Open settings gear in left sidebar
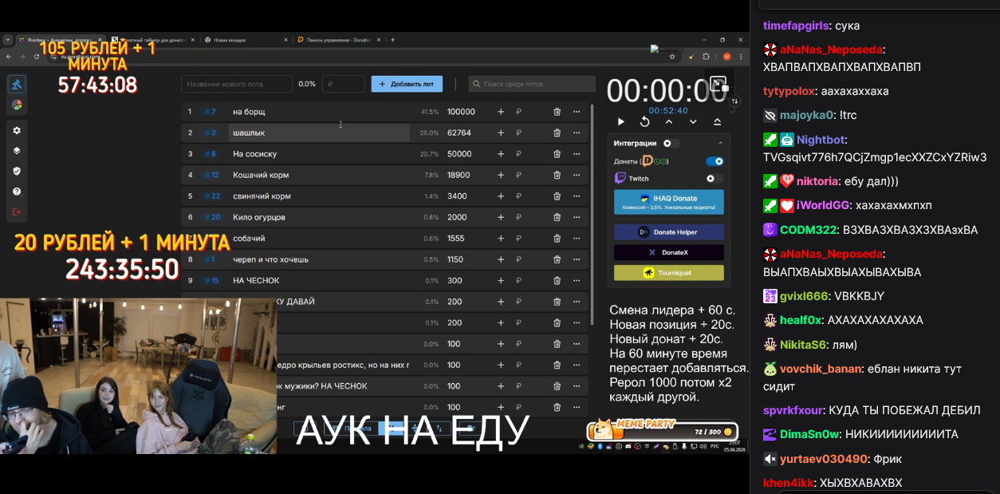 (17, 129)
